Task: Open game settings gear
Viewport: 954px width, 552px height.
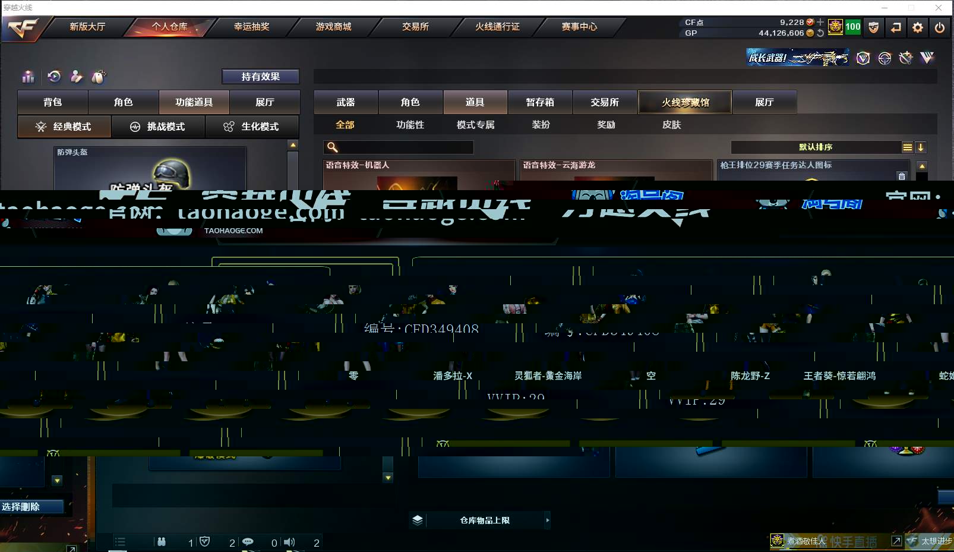Action: [918, 27]
